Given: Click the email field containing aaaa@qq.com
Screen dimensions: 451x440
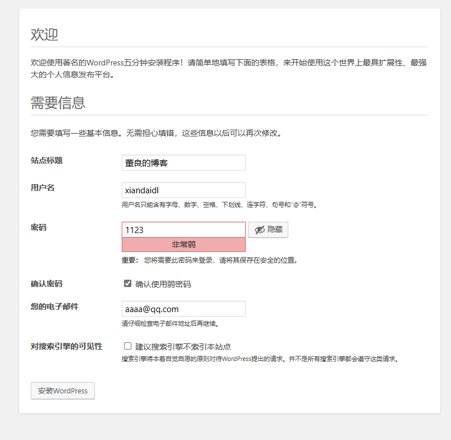Looking at the screenshot, I should pos(183,309).
